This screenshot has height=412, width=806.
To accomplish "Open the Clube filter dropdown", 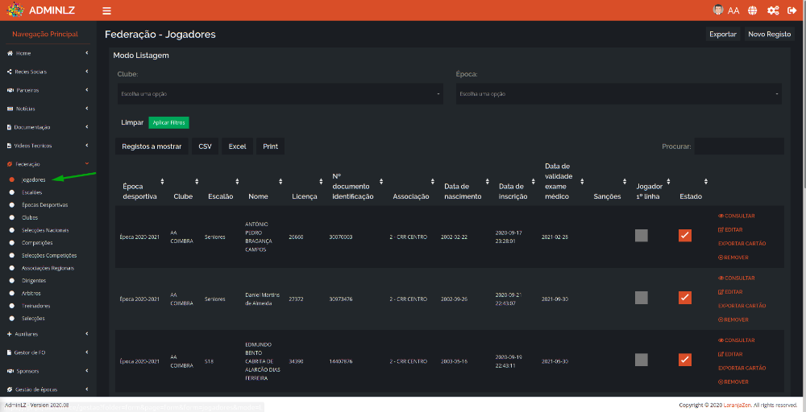I will click(x=280, y=94).
